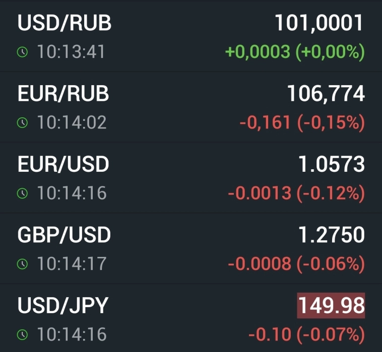
Task: Click the EUR/RUB price 106,774
Action: (x=326, y=94)
